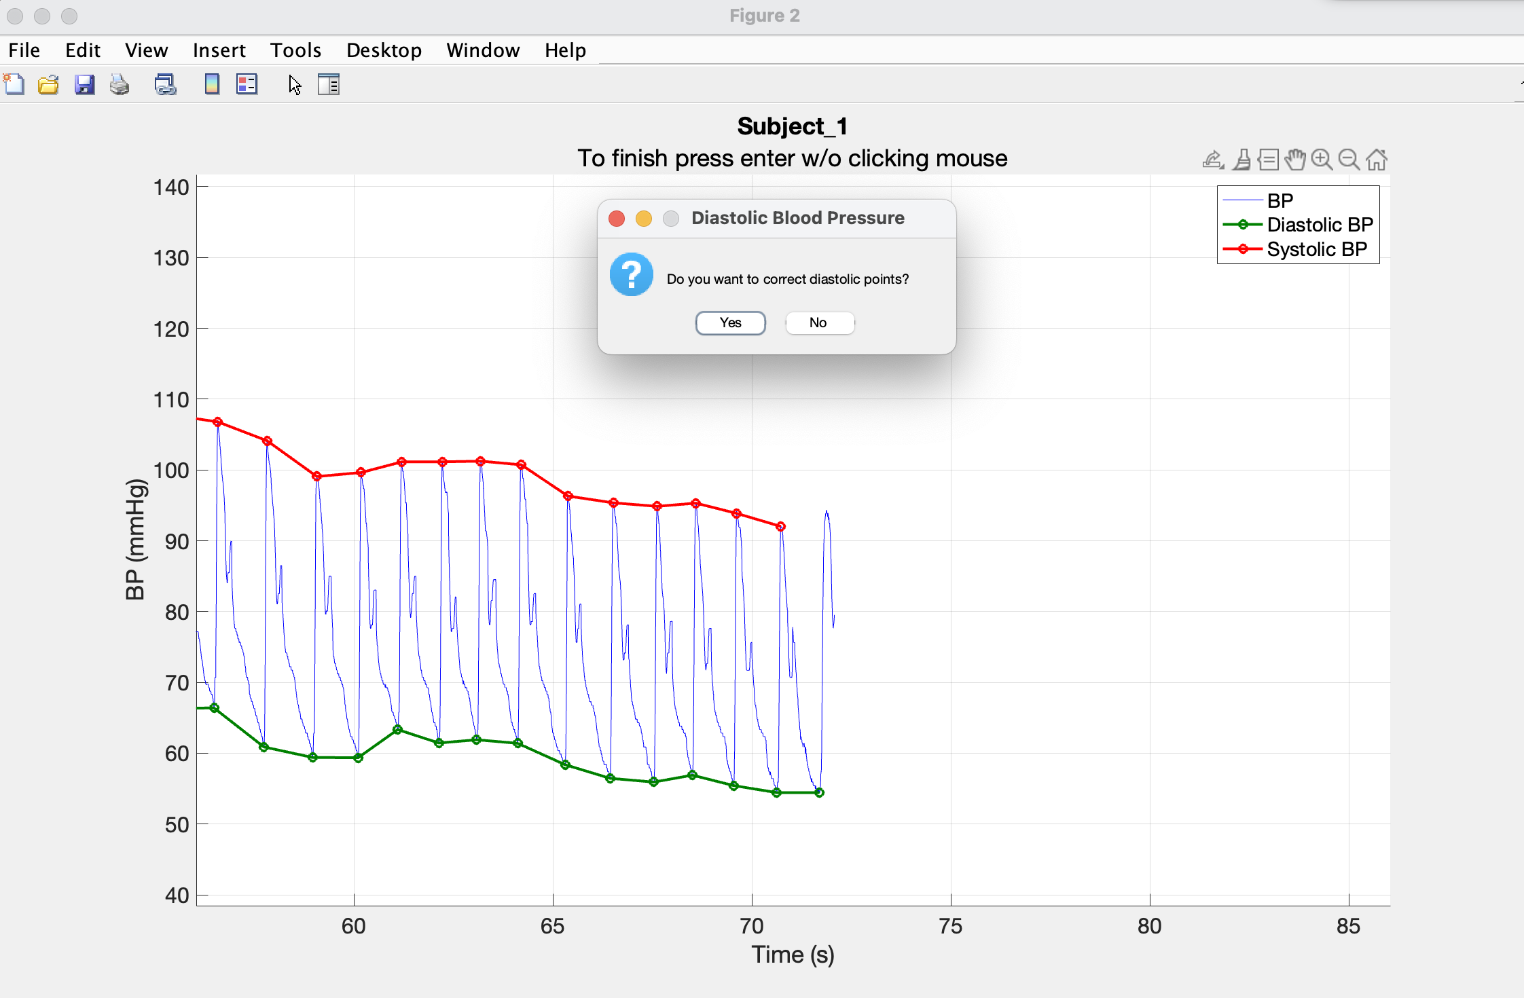Insert Colorbar using the gradient icon
1524x998 pixels.
pos(212,85)
